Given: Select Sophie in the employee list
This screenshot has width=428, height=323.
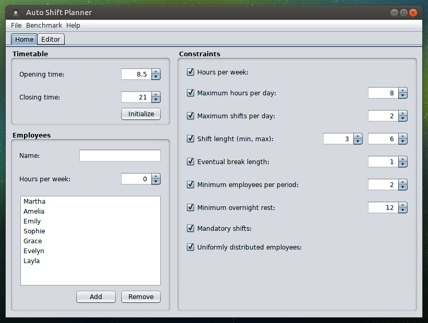Looking at the screenshot, I should point(90,231).
